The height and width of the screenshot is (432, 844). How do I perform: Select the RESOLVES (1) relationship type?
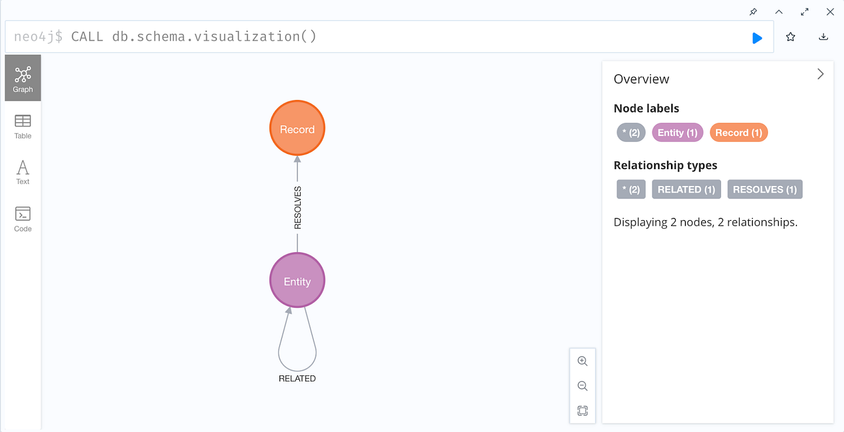[765, 190]
